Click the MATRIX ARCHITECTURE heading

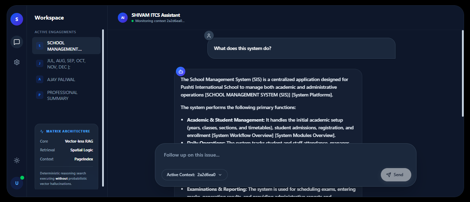(68, 131)
